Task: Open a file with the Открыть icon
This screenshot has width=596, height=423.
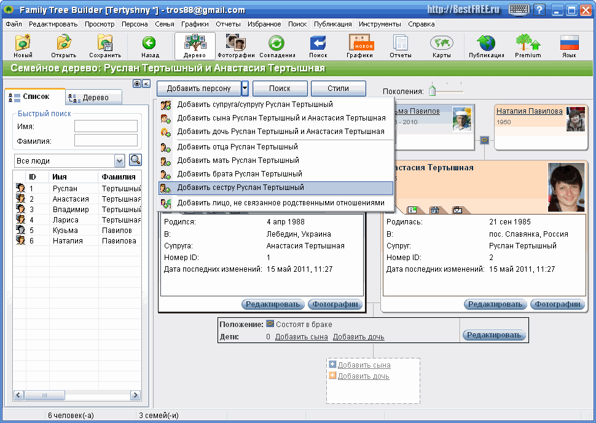Action: point(64,45)
